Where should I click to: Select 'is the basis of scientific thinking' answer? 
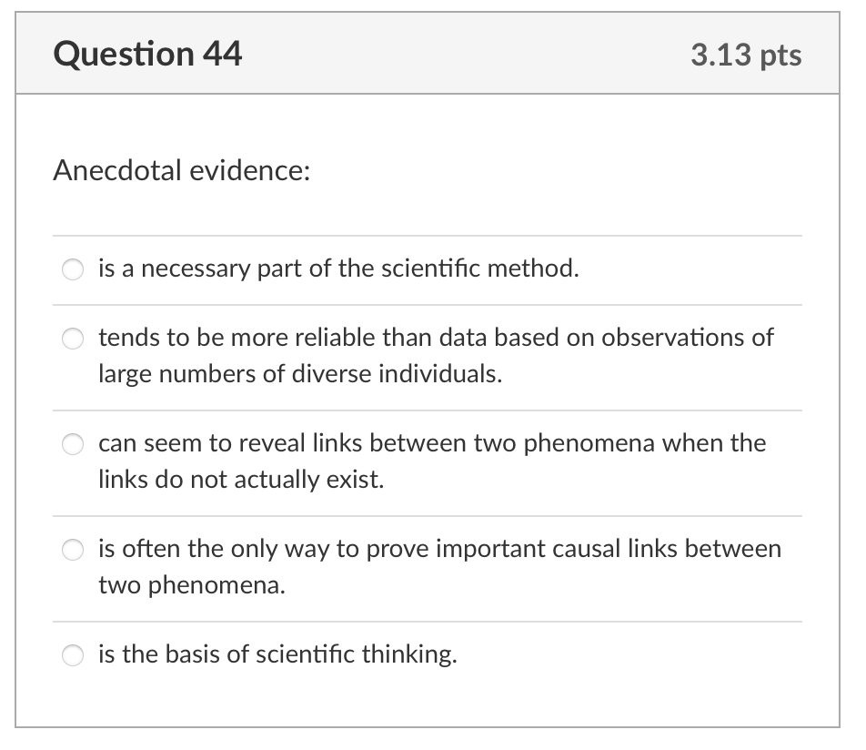pyautogui.click(x=72, y=654)
